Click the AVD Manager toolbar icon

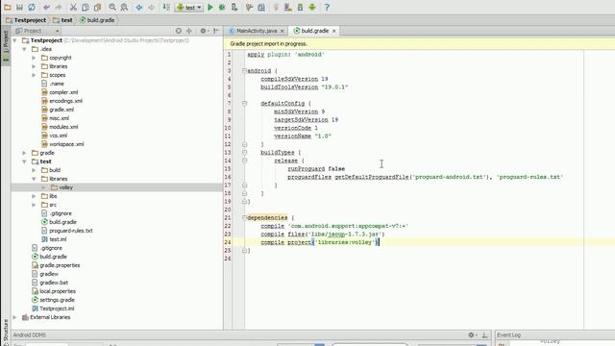pyautogui.click(x=288, y=7)
